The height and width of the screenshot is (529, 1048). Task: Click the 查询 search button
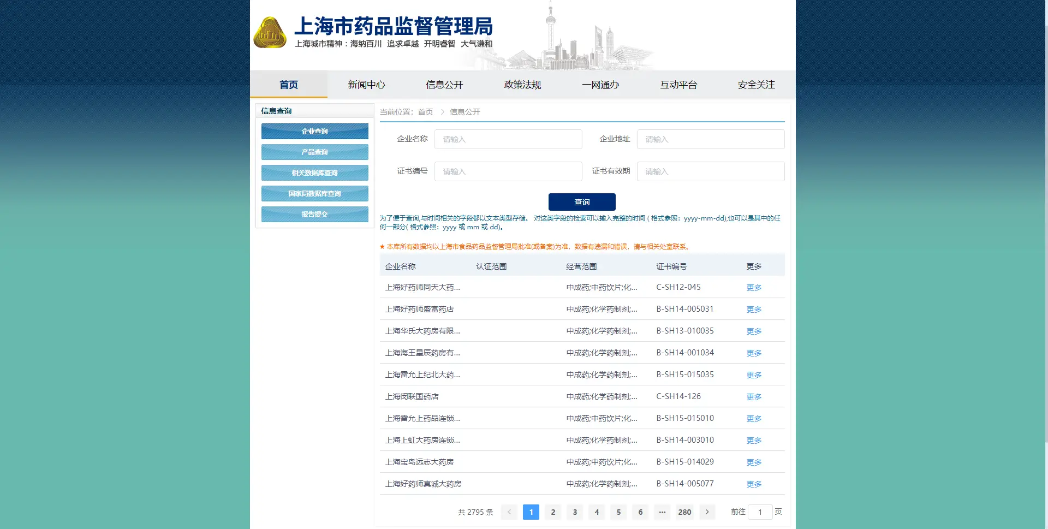tap(582, 202)
